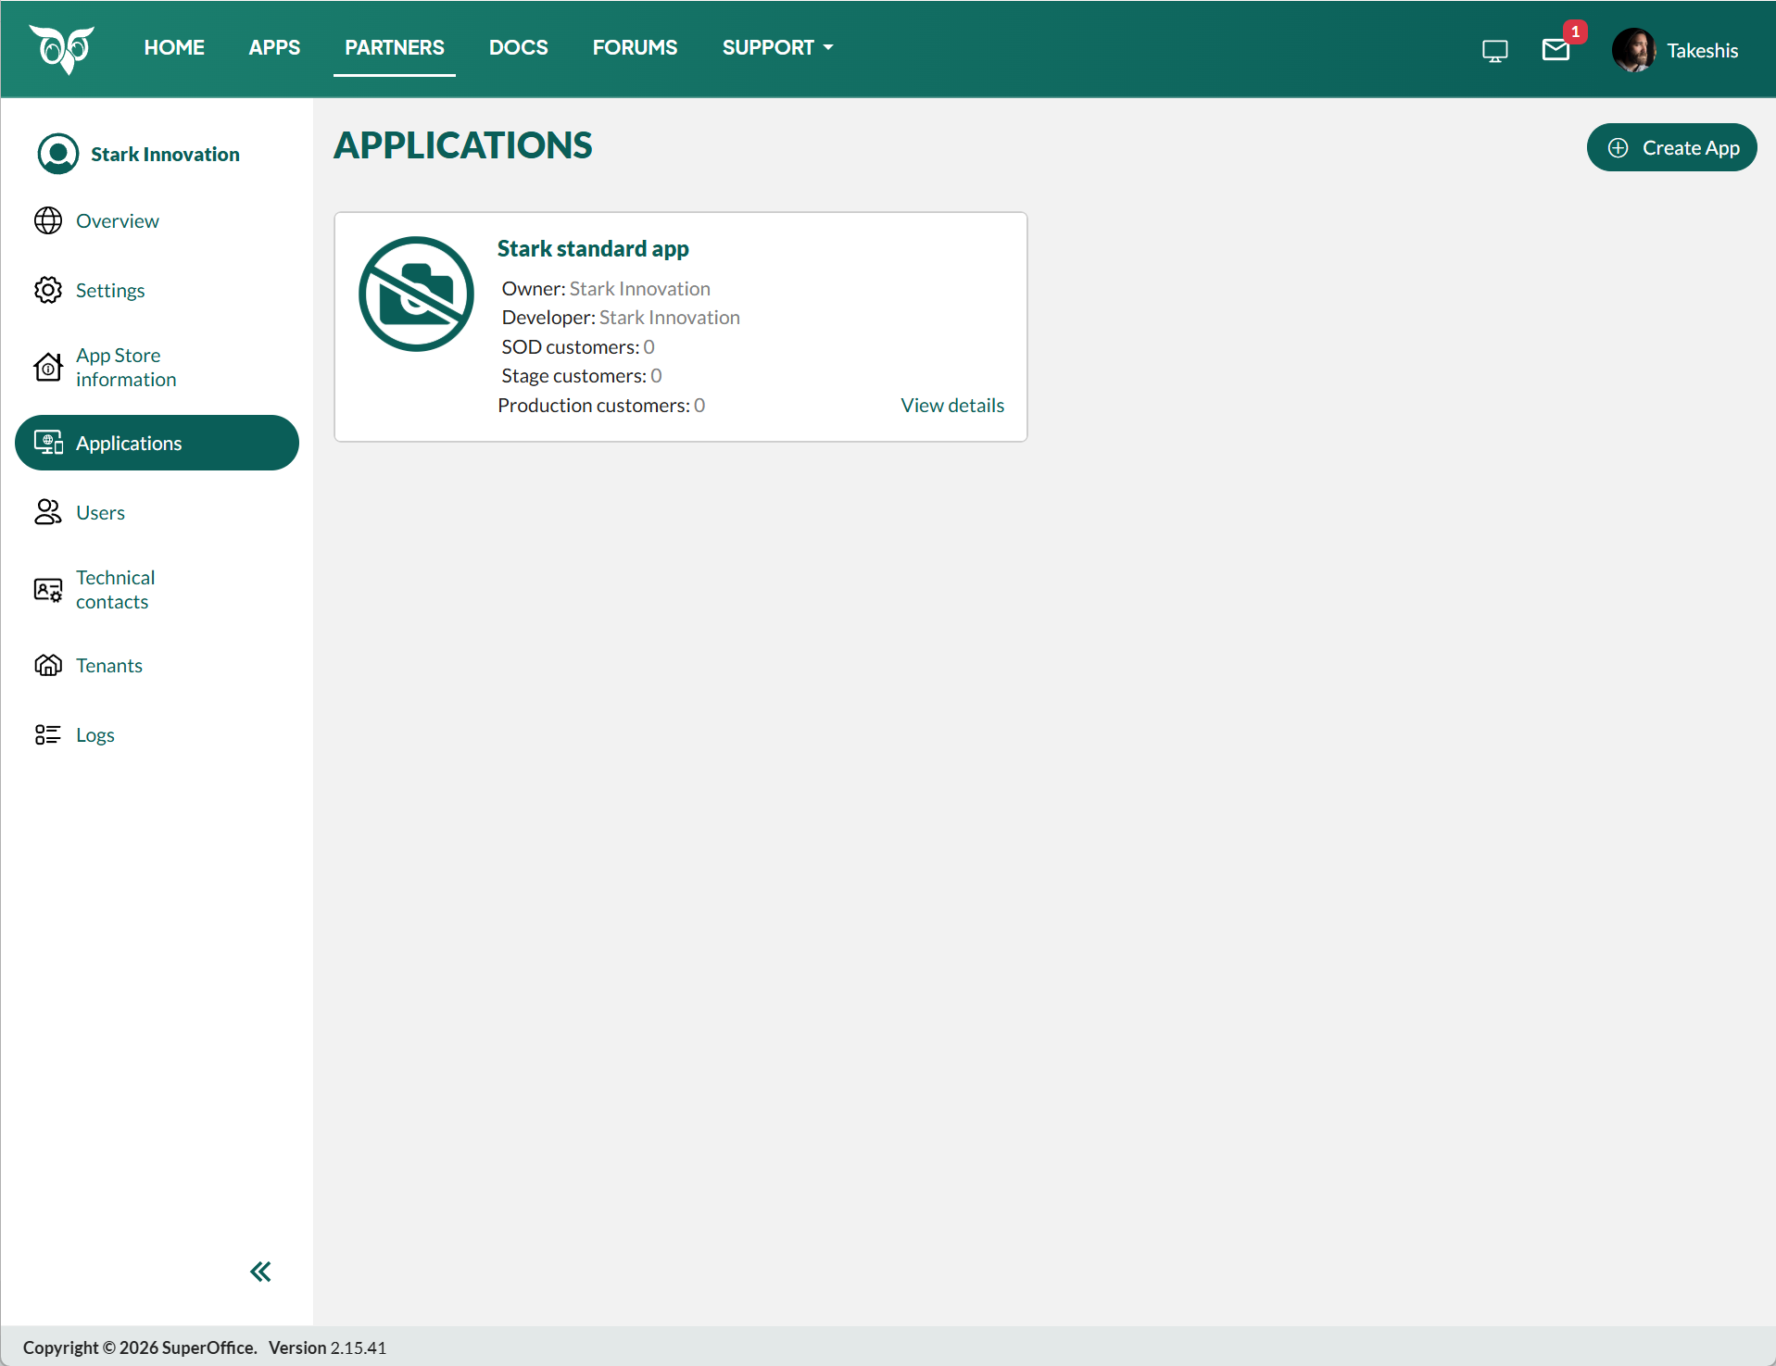Image resolution: width=1776 pixels, height=1366 pixels.
Task: Click the Tenants house icon
Action: [x=48, y=665]
